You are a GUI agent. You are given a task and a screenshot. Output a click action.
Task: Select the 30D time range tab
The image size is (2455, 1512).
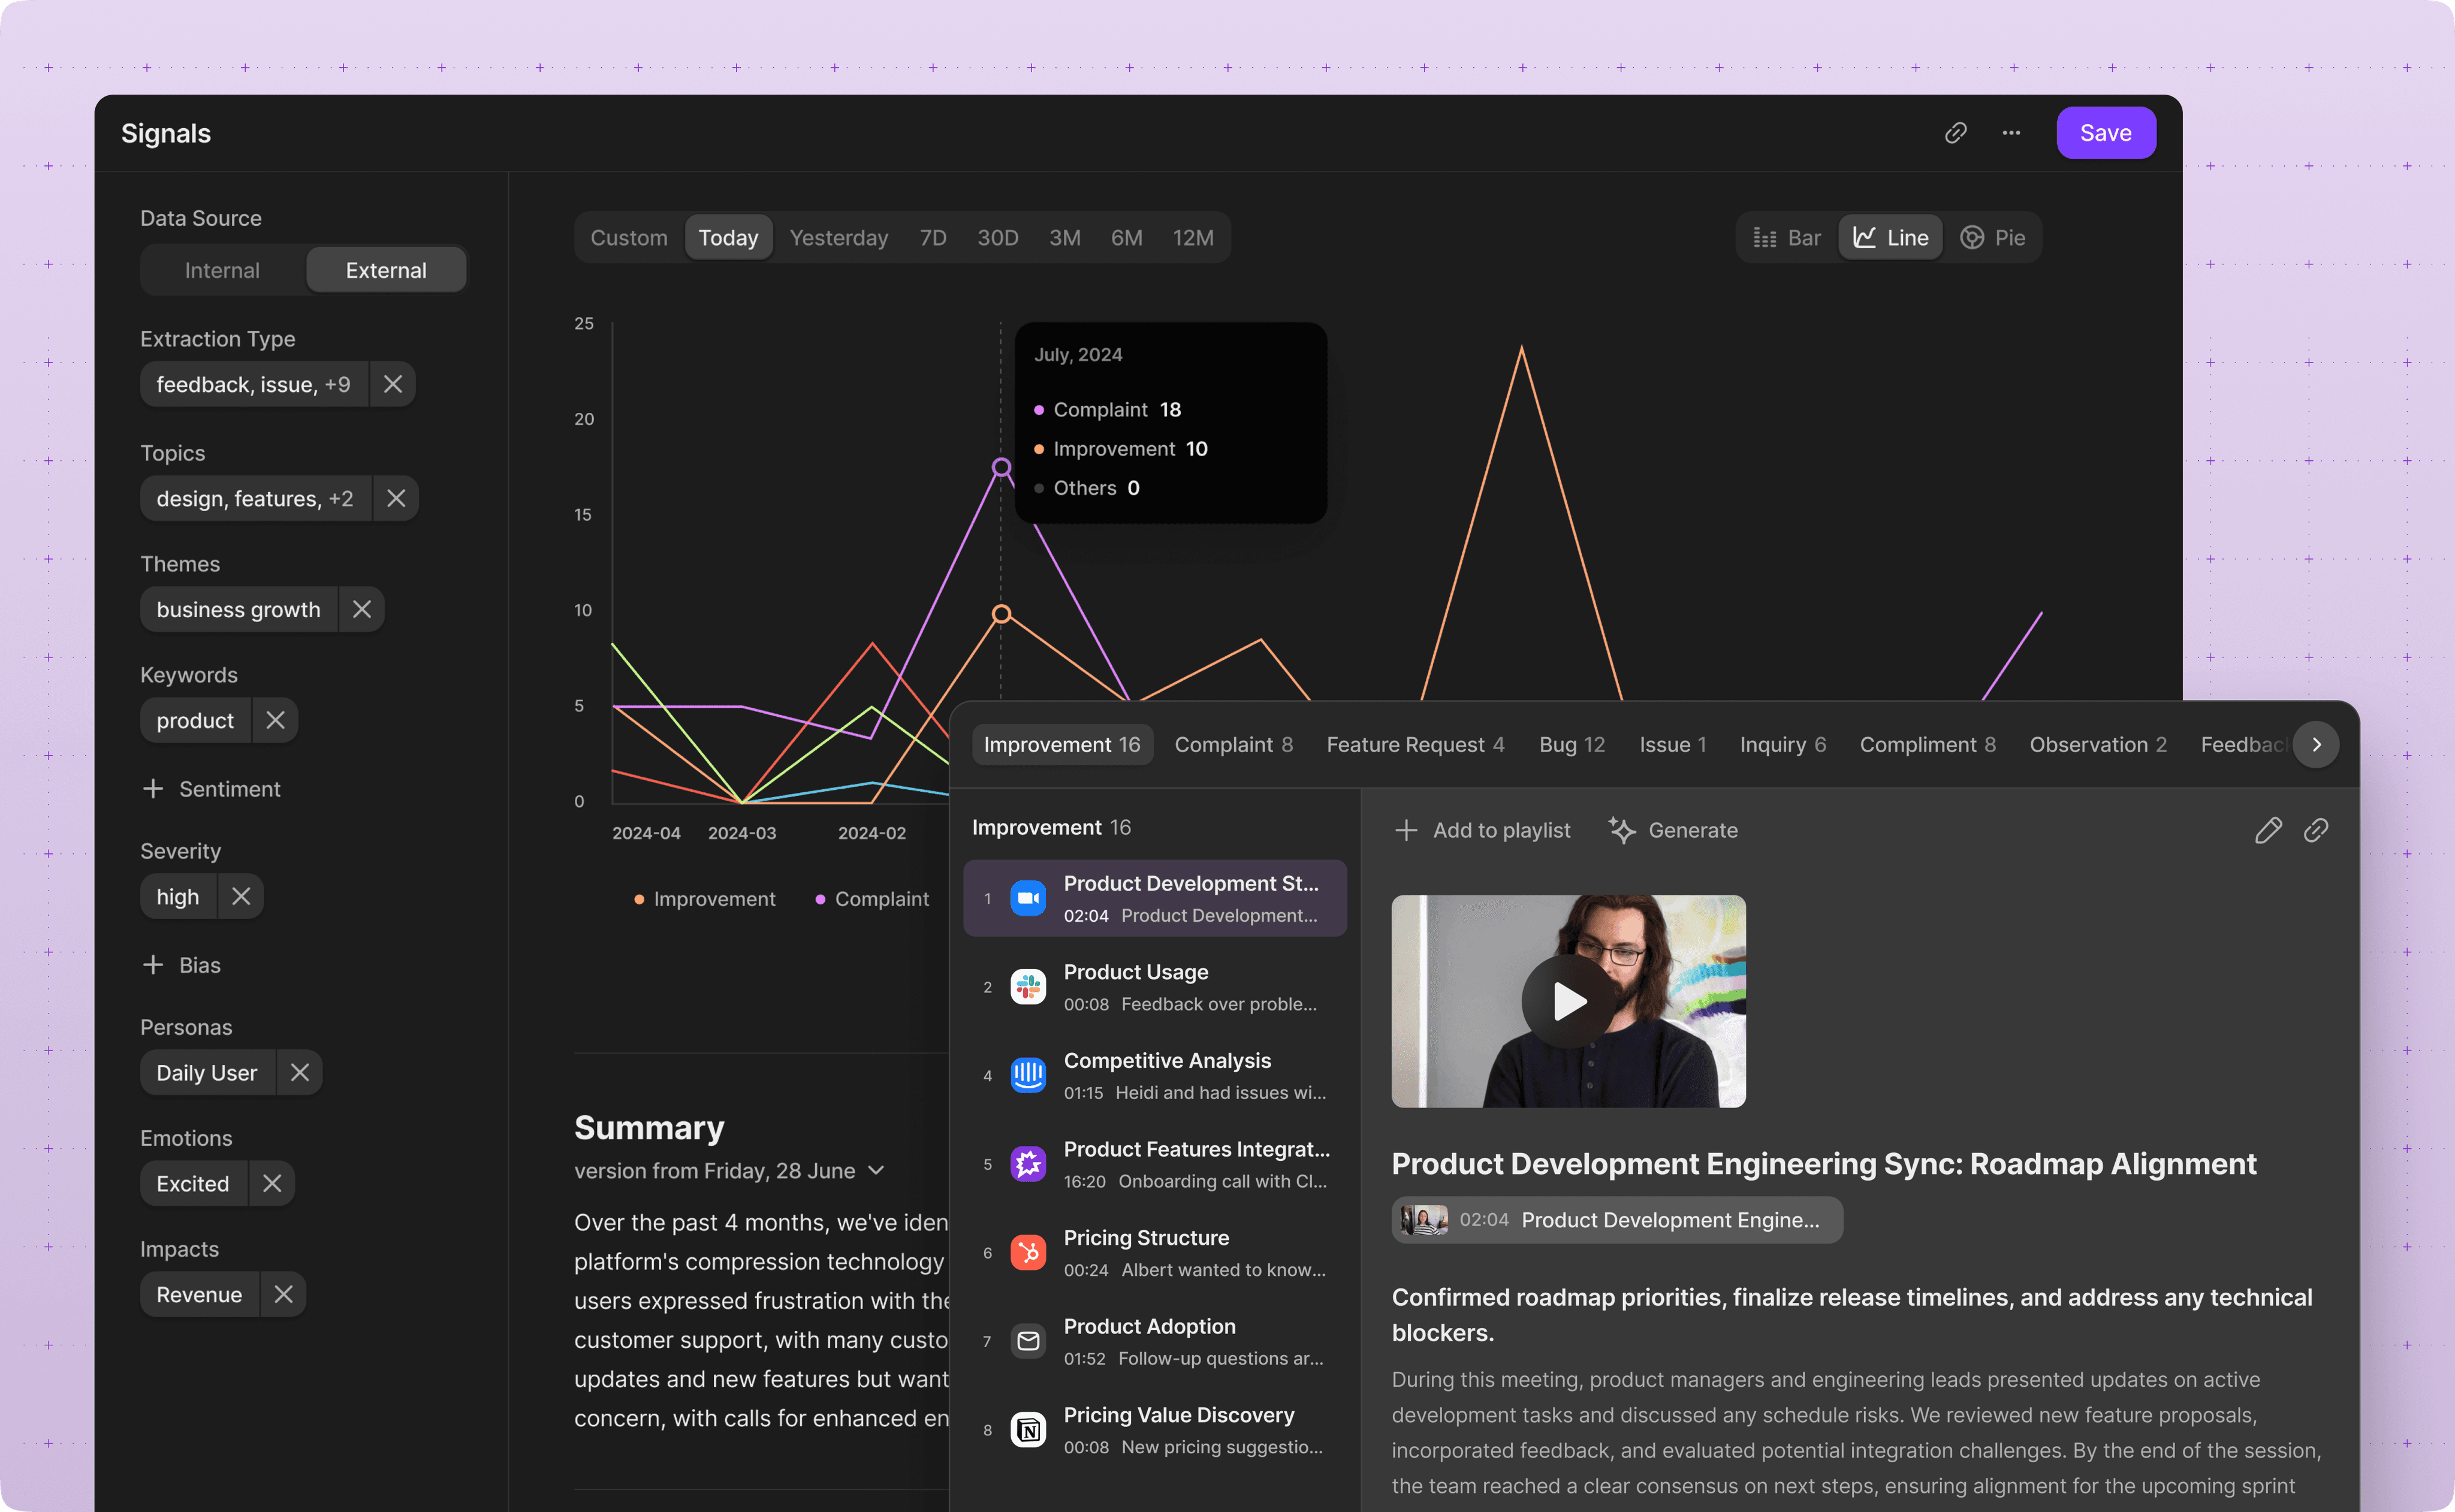coord(997,238)
